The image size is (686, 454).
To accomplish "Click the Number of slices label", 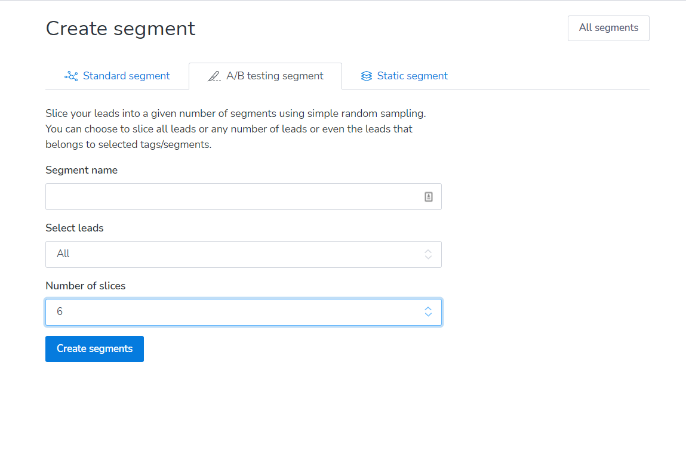I will tap(85, 286).
